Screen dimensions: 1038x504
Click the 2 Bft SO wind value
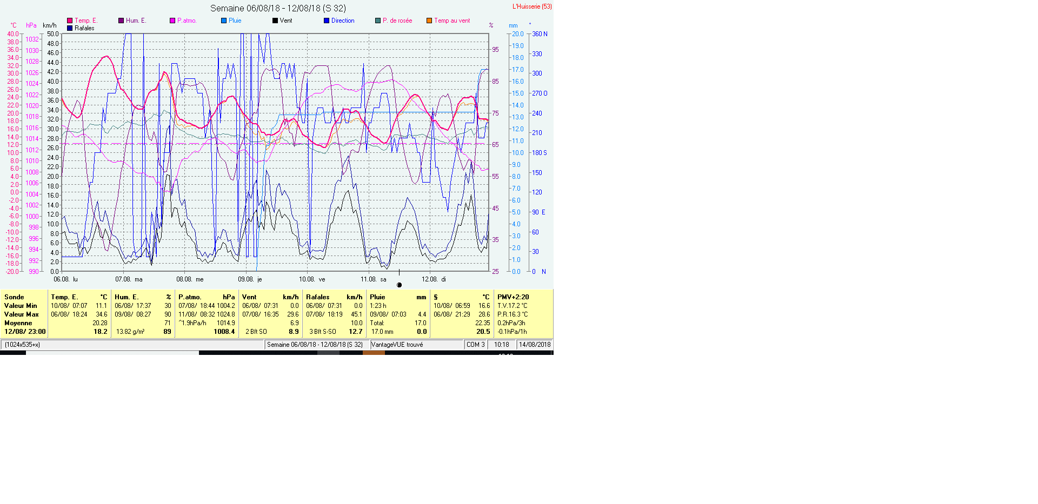[256, 332]
